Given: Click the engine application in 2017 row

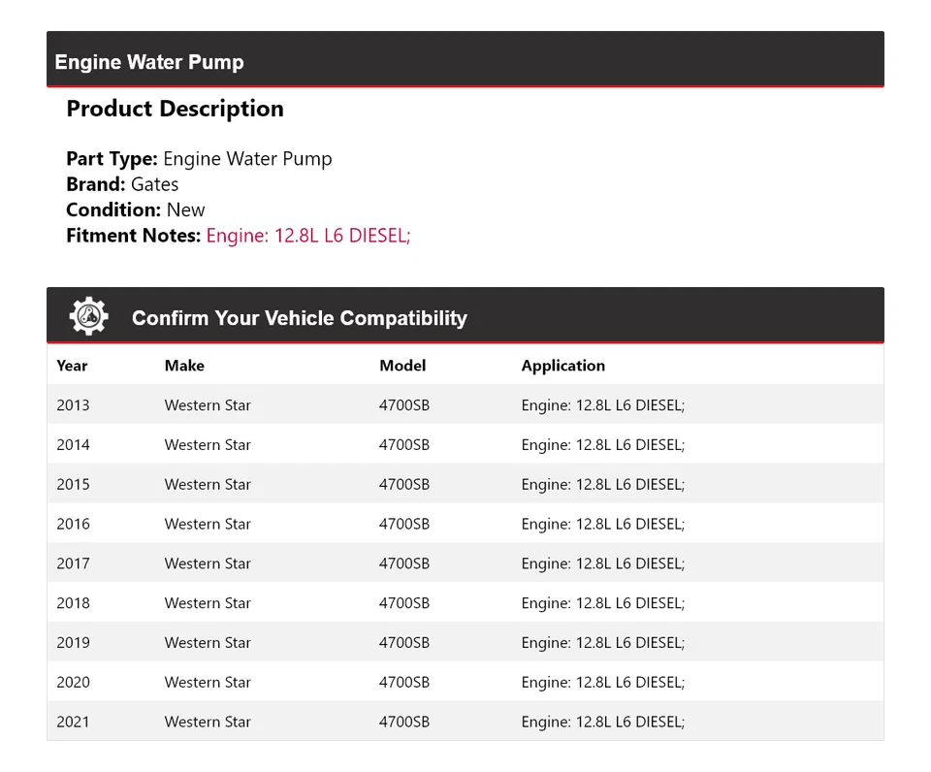Looking at the screenshot, I should pyautogui.click(x=602, y=563).
